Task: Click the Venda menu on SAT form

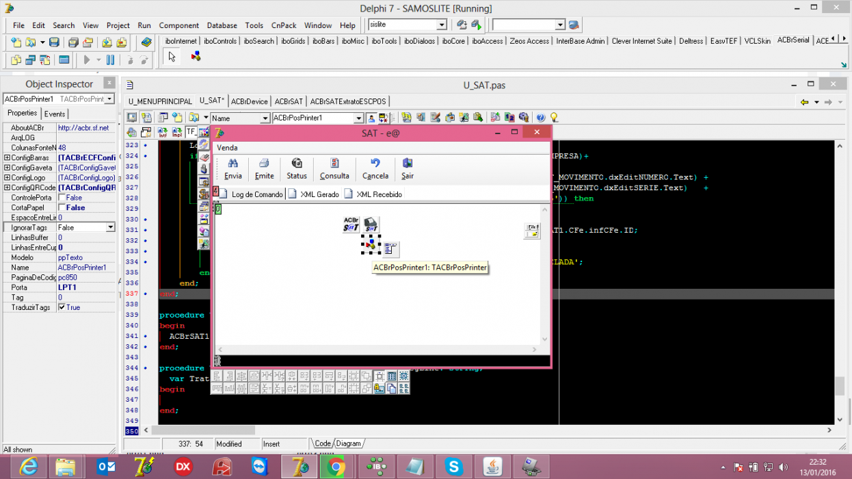Action: 227,148
